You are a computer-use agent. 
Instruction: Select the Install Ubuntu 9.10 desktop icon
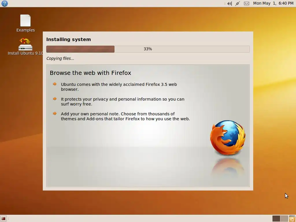tap(25, 47)
